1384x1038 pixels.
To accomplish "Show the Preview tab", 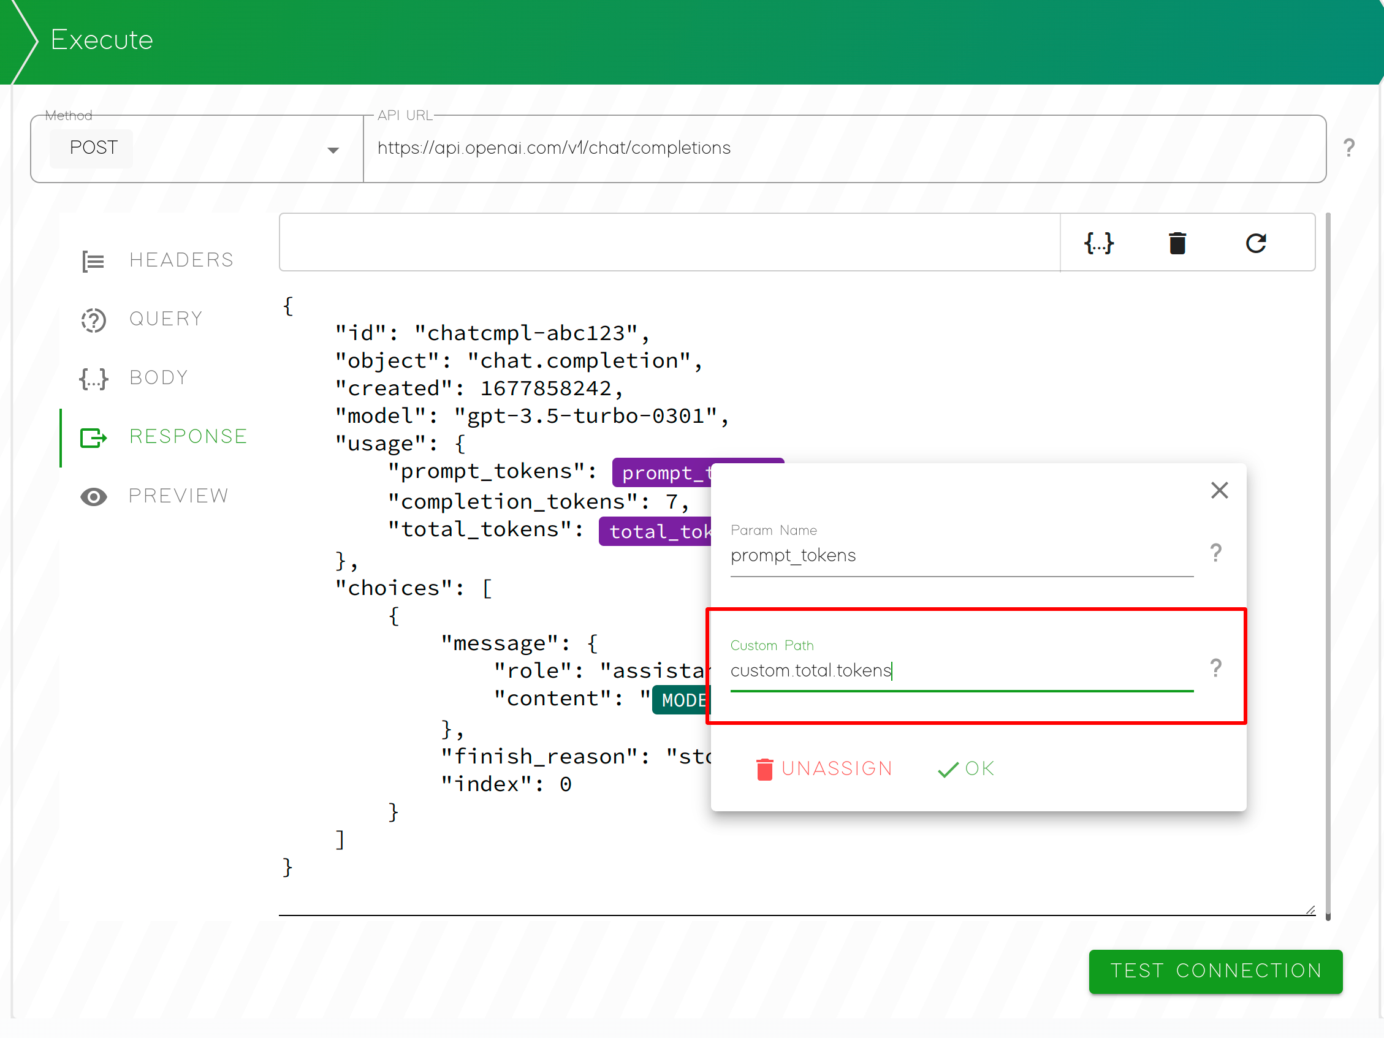I will point(178,496).
